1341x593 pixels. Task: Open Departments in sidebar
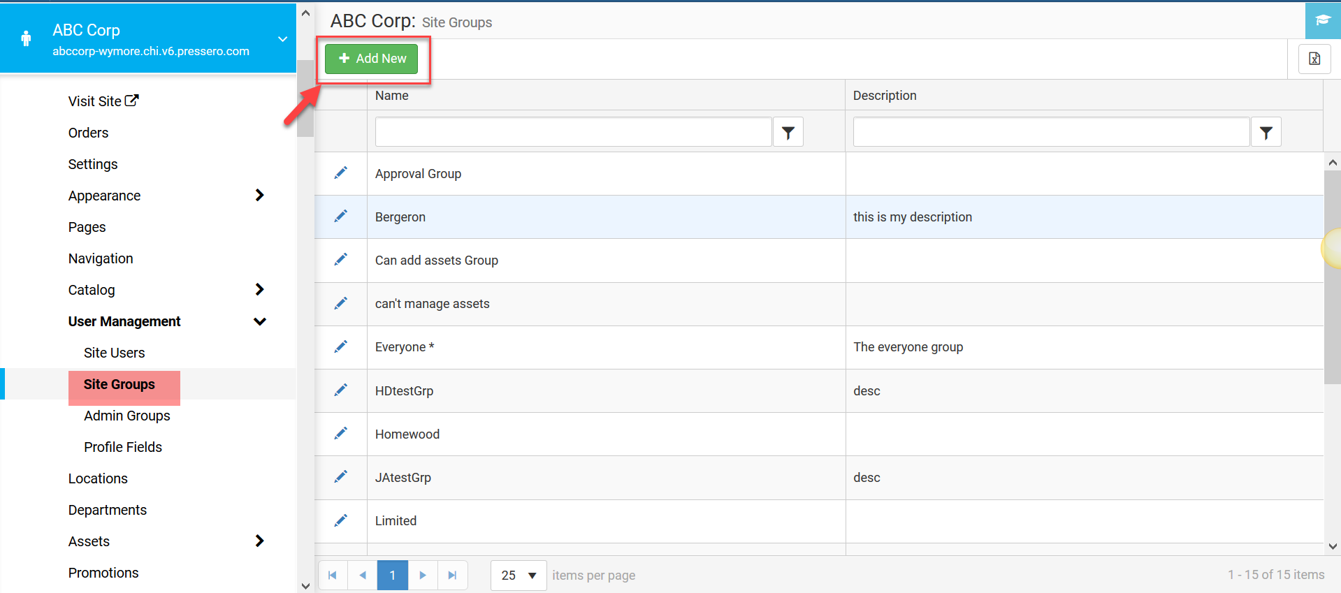point(108,510)
